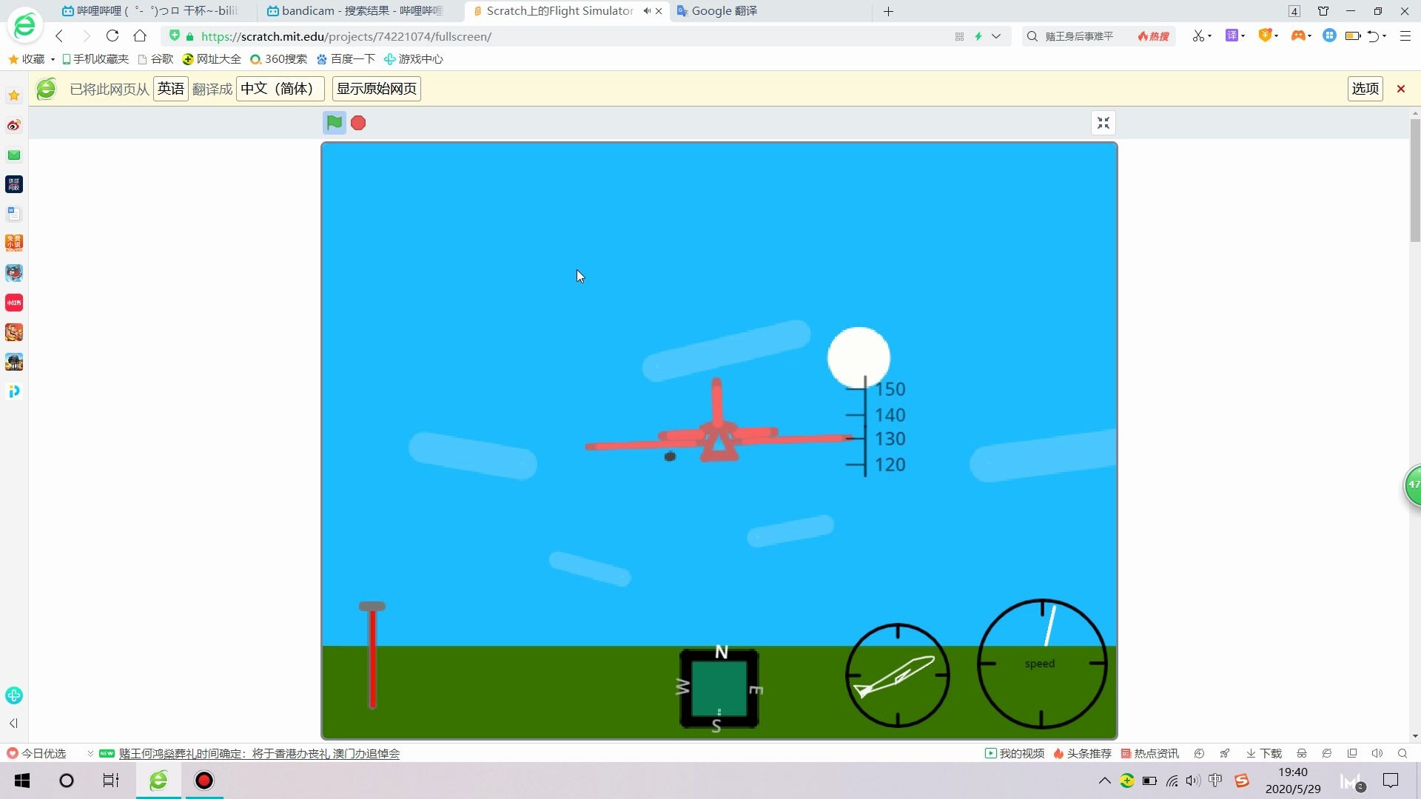Go to the browser home page
The image size is (1421, 799).
[140, 36]
